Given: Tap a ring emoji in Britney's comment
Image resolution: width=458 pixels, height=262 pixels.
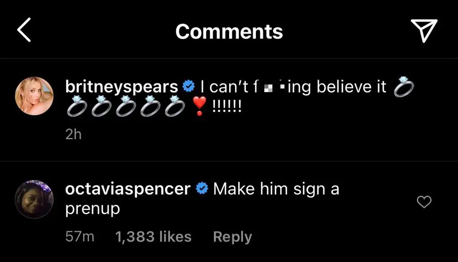Looking at the screenshot, I should coord(78,107).
